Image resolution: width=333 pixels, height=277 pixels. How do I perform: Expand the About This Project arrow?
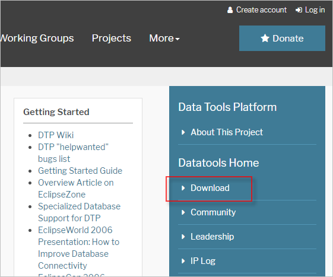[x=183, y=132]
